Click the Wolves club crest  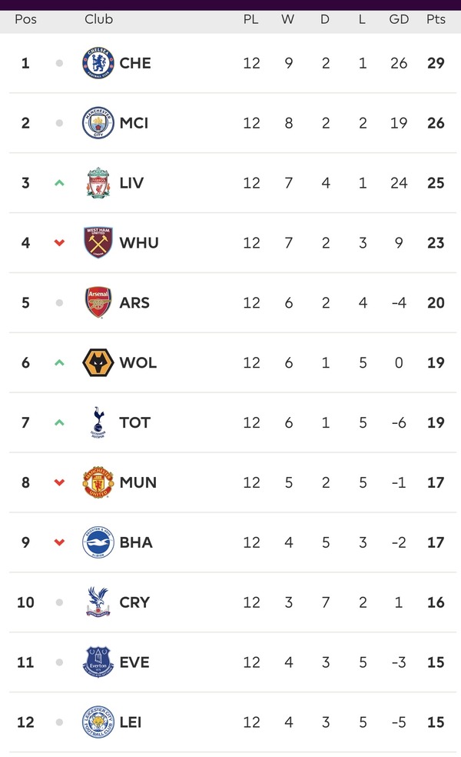(x=98, y=362)
